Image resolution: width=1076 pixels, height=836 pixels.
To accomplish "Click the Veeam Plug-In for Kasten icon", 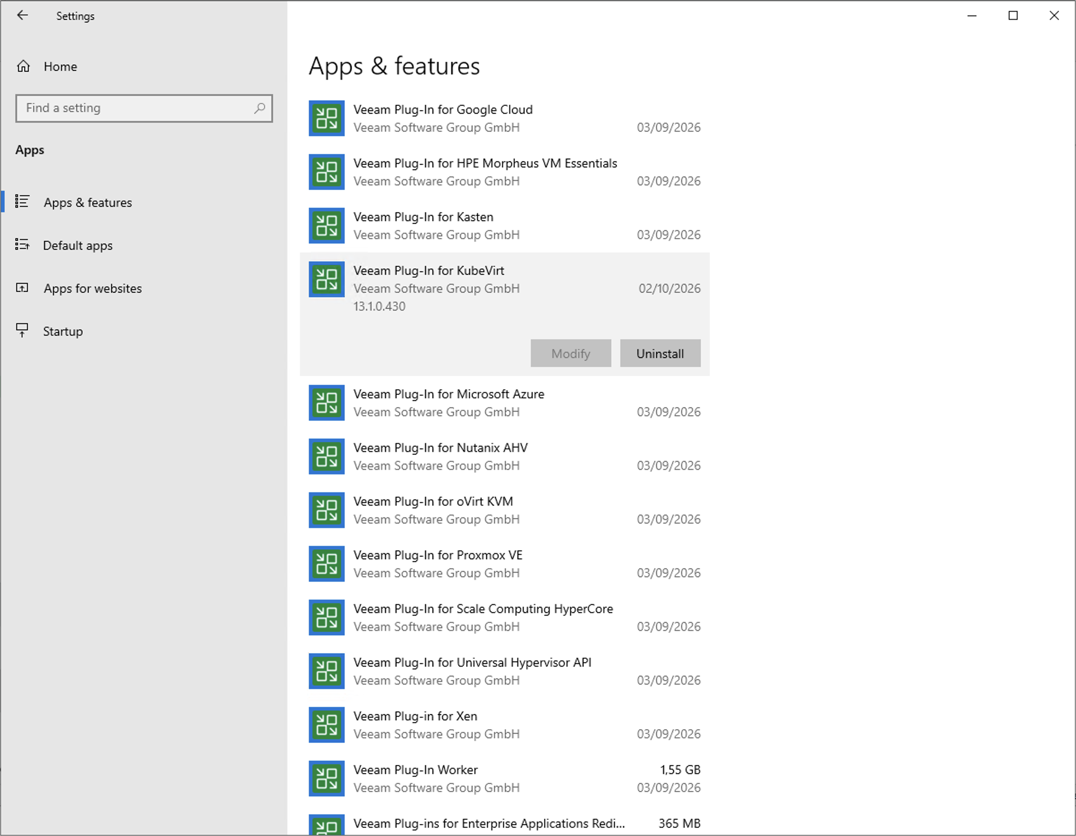I will pos(327,226).
